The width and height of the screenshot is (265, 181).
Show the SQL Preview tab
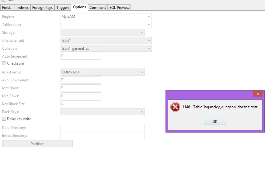pos(119,8)
